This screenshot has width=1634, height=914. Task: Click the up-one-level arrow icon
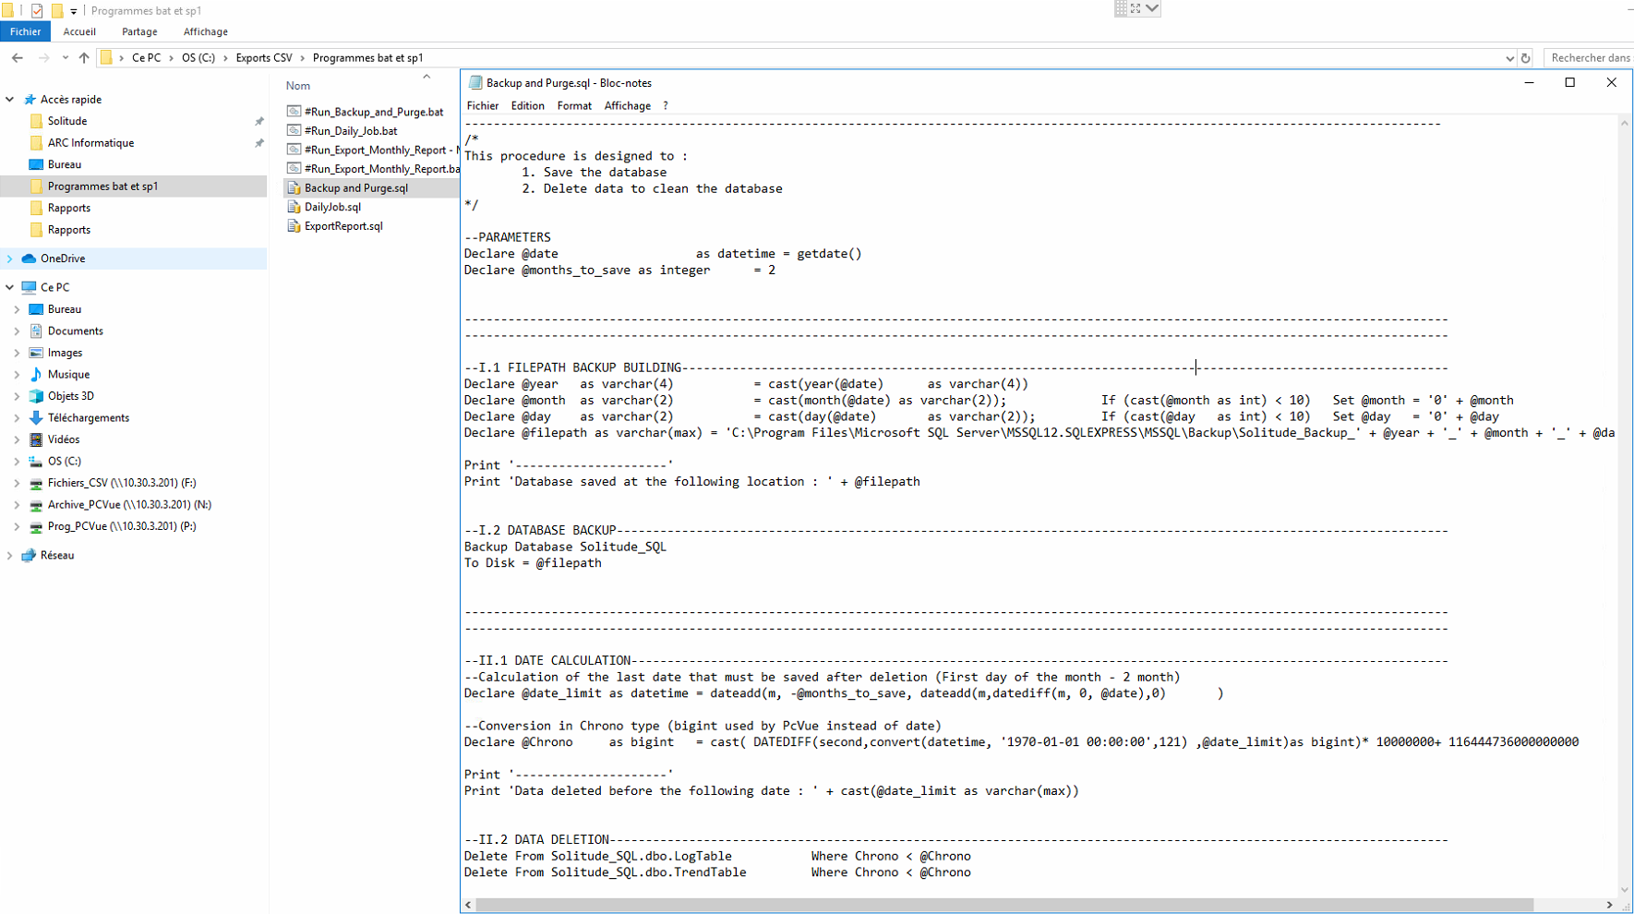84,57
